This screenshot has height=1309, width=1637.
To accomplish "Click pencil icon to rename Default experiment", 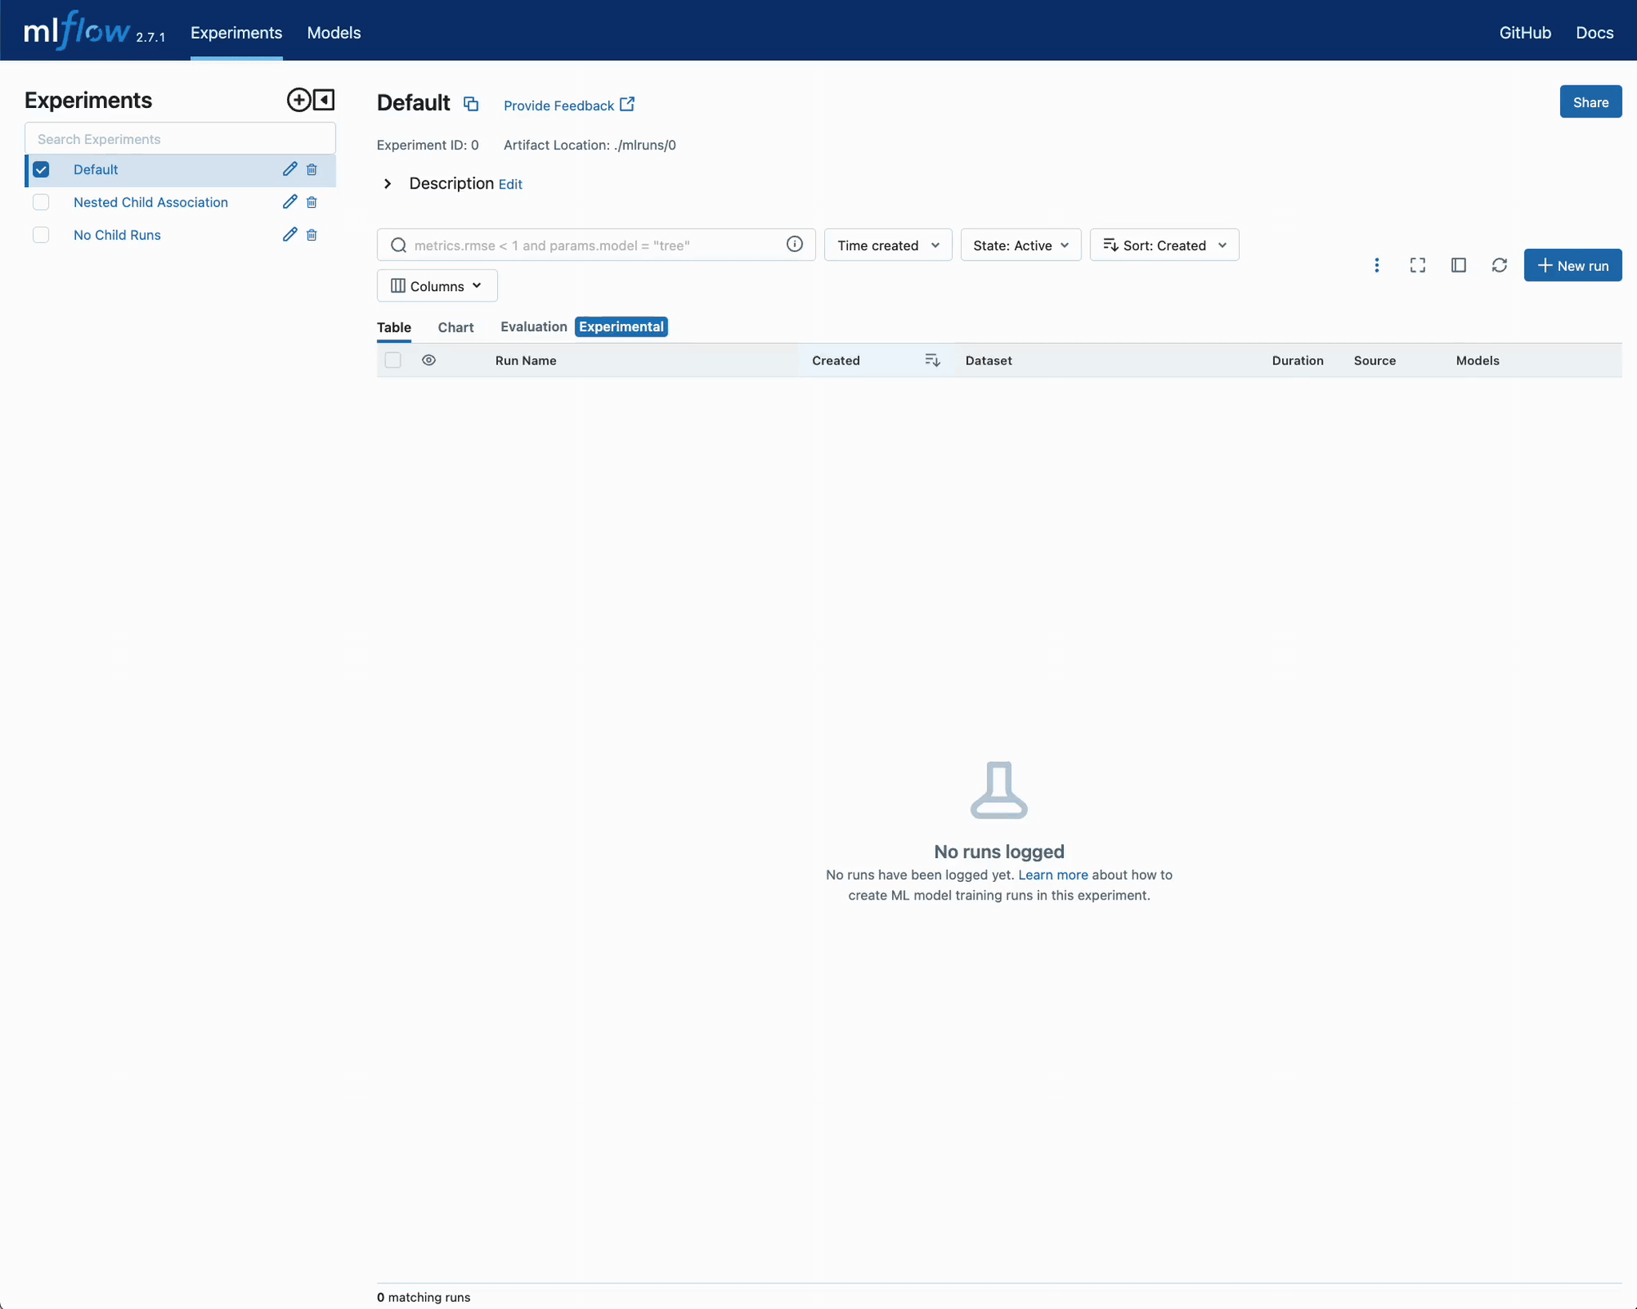I will coord(289,169).
